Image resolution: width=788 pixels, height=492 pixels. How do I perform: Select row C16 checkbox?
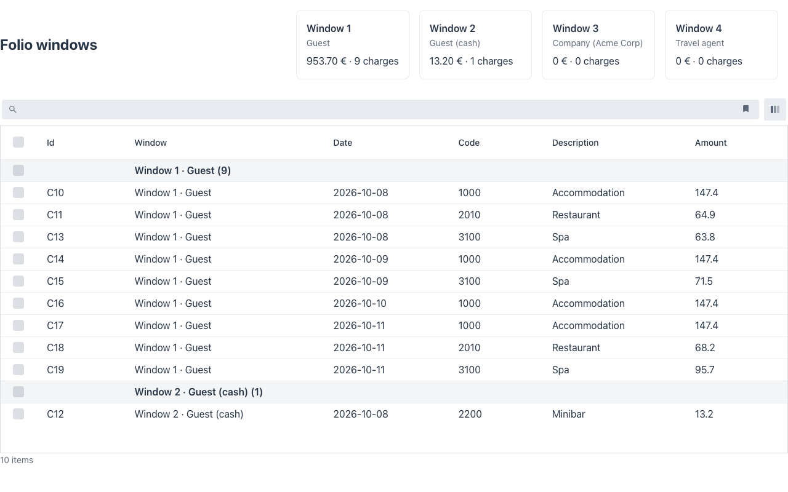[18, 303]
